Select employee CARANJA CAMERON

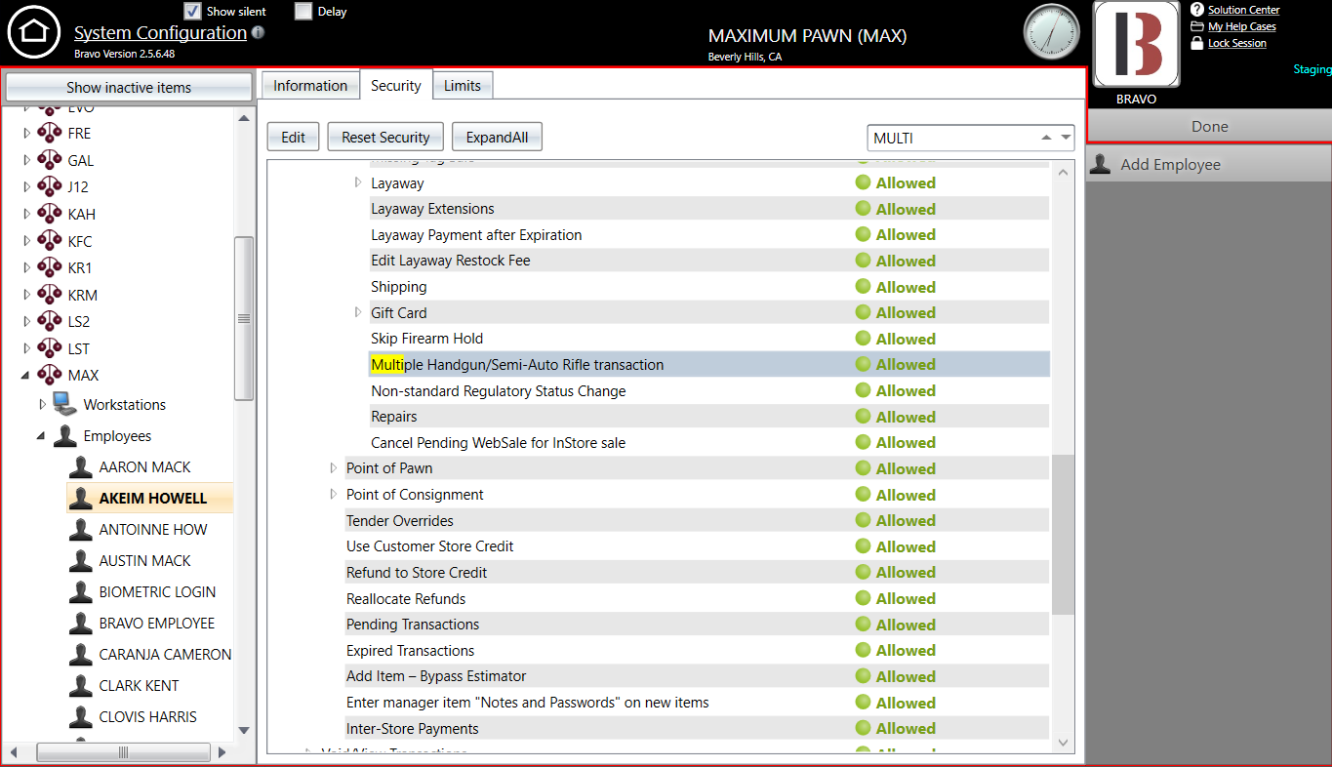[x=165, y=654]
